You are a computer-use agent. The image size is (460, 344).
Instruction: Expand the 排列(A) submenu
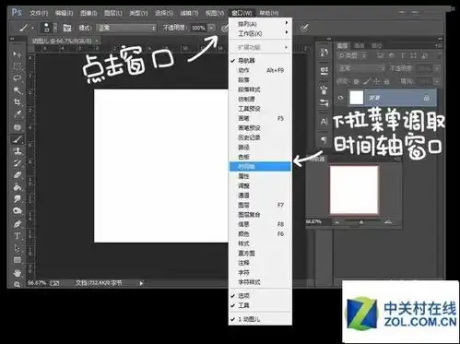coord(260,23)
